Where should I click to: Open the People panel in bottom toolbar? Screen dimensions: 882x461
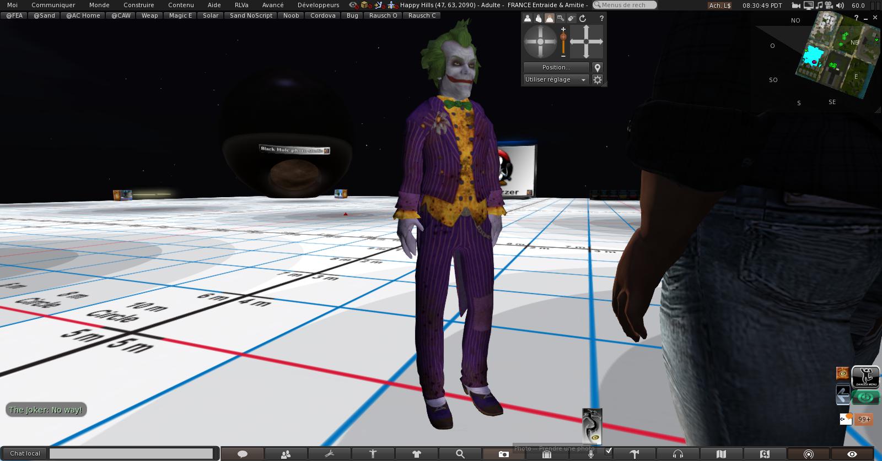(x=286, y=454)
